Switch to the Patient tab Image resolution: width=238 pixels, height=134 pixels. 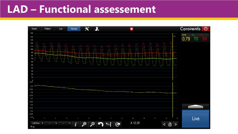pos(48,29)
